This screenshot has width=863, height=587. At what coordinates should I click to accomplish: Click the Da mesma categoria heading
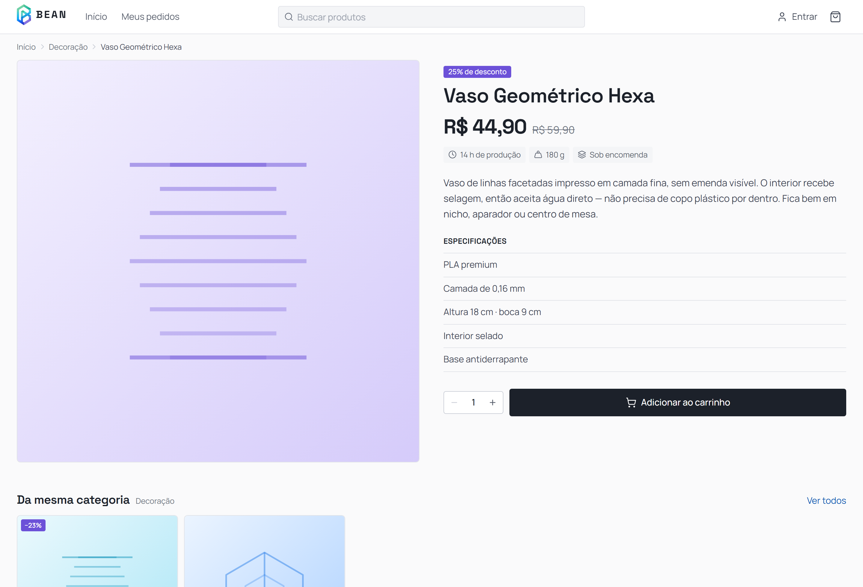(73, 500)
